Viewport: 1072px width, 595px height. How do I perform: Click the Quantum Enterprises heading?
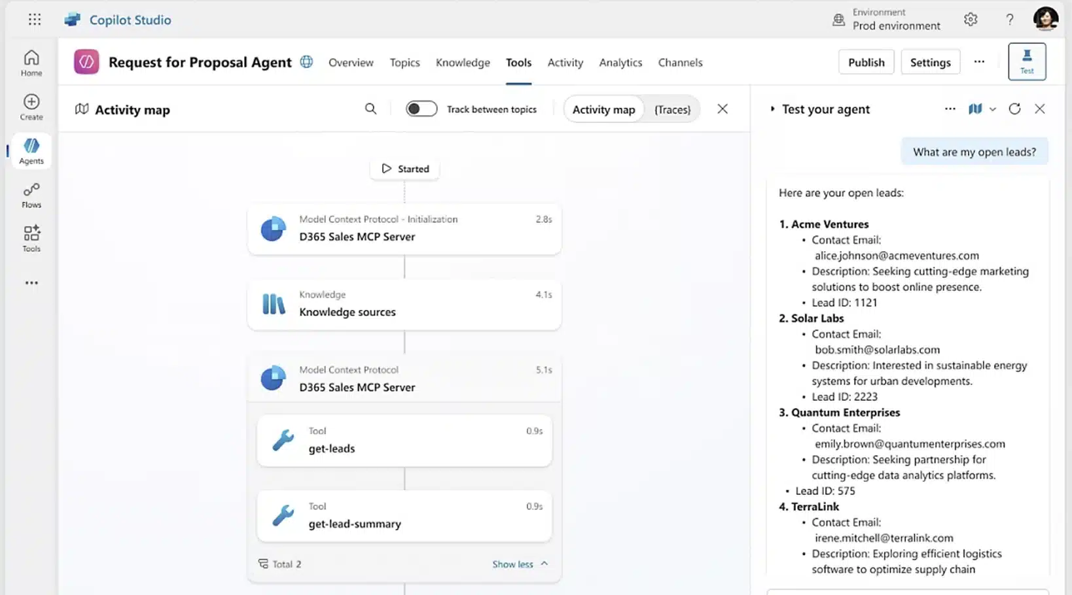coord(846,413)
